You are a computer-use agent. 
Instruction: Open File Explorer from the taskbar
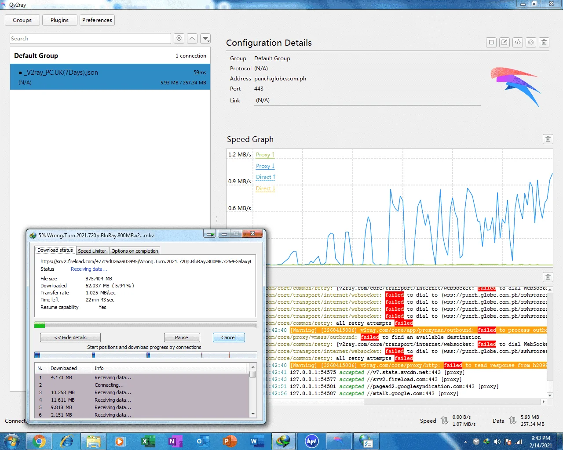[x=93, y=441]
